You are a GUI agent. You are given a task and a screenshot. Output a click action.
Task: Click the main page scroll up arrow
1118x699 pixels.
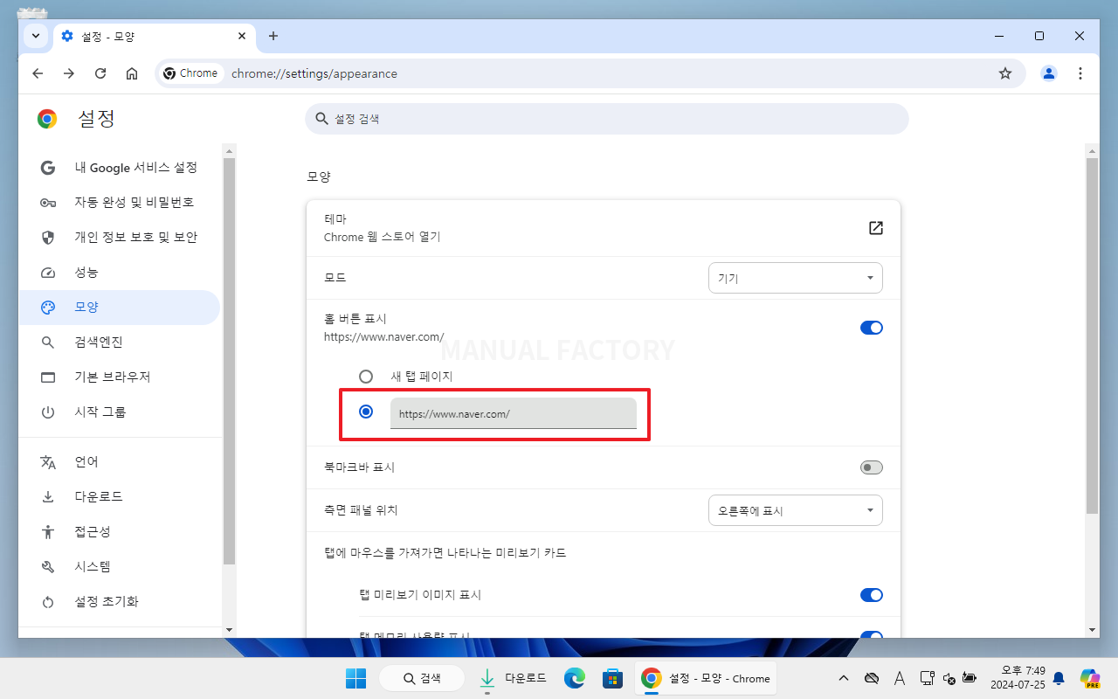point(1092,151)
